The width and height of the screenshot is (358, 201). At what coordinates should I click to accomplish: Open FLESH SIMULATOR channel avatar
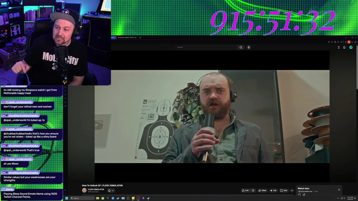coord(84,190)
